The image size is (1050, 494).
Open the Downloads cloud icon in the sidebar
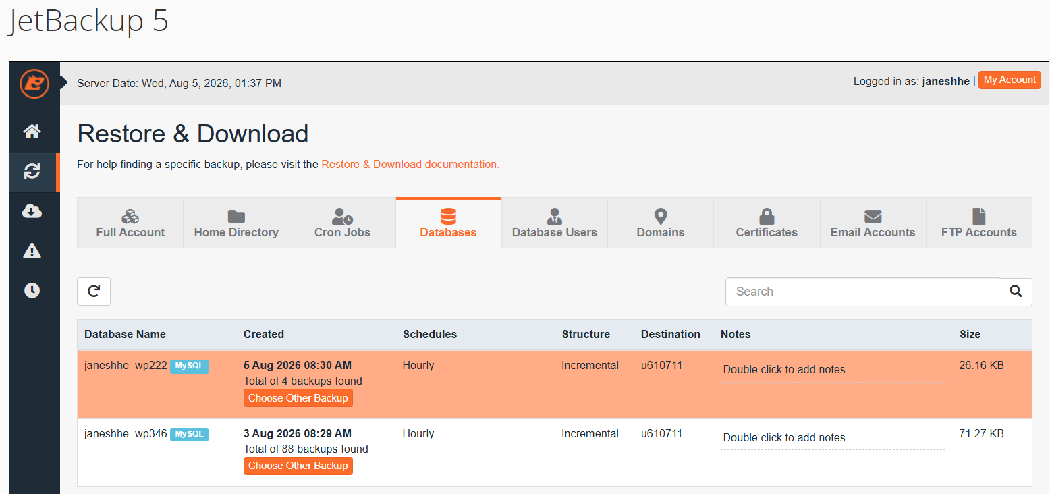[x=32, y=211]
